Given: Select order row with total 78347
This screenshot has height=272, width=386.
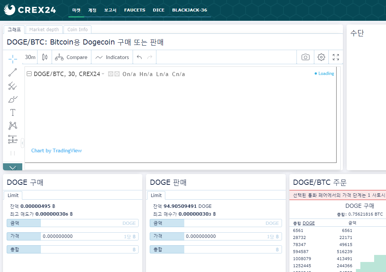Looking at the screenshot, I should pos(337,245).
